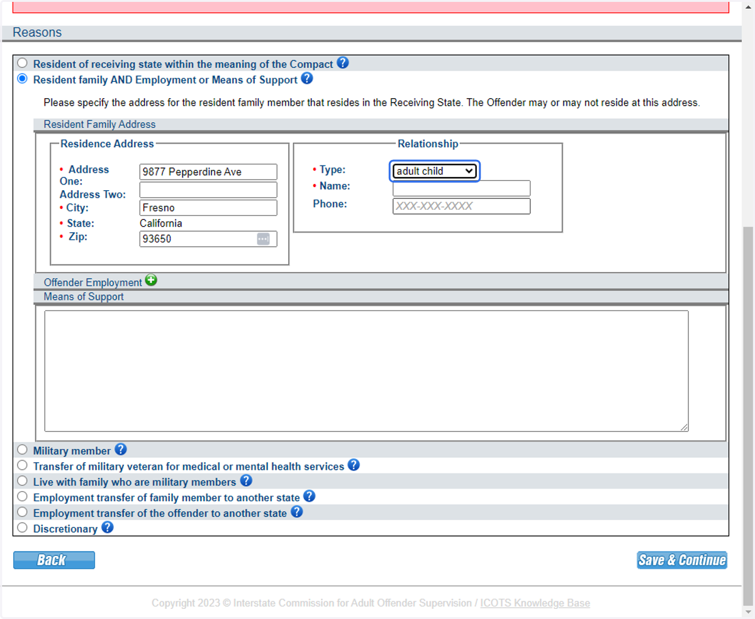Screen dimensions: 755x619
Task: Open help icon for Discretionary
Action: 108,528
